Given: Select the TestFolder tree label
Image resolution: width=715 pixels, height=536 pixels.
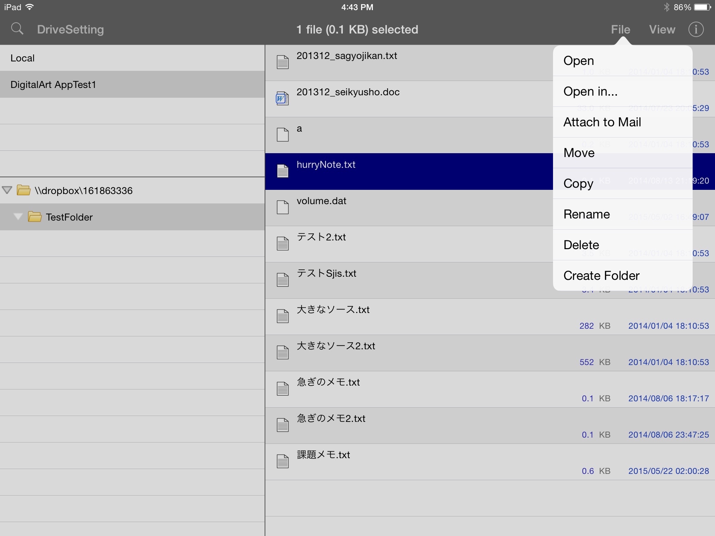Looking at the screenshot, I should [x=69, y=217].
